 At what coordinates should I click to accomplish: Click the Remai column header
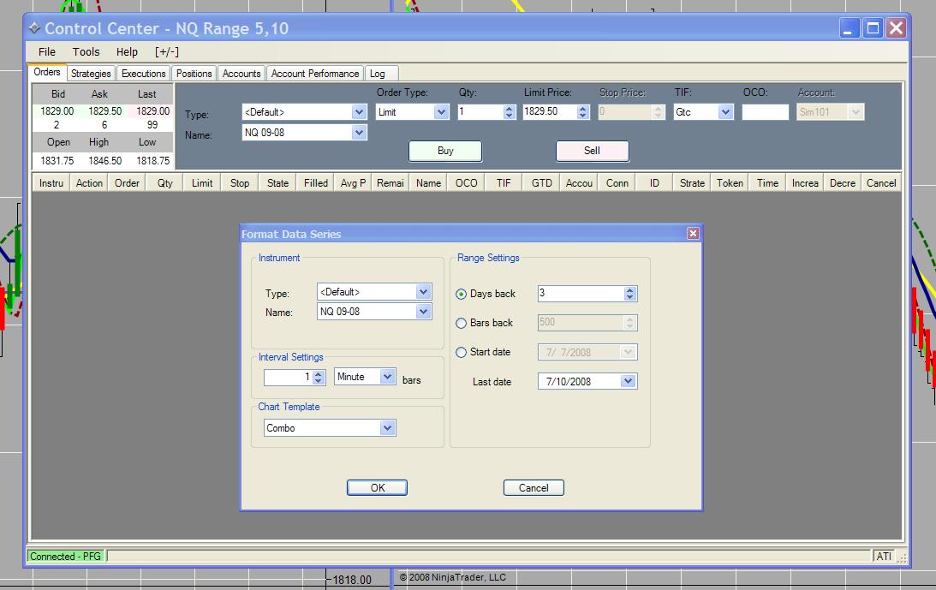pos(390,182)
